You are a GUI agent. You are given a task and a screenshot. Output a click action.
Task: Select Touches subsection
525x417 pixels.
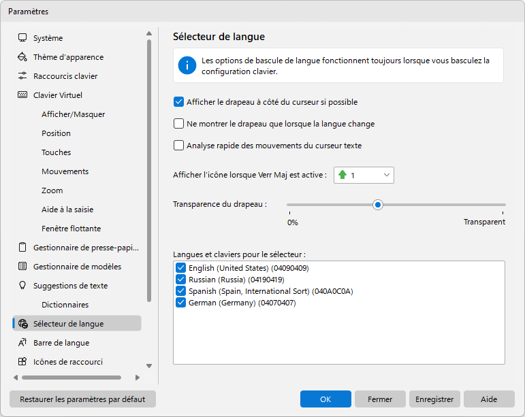[x=56, y=152]
